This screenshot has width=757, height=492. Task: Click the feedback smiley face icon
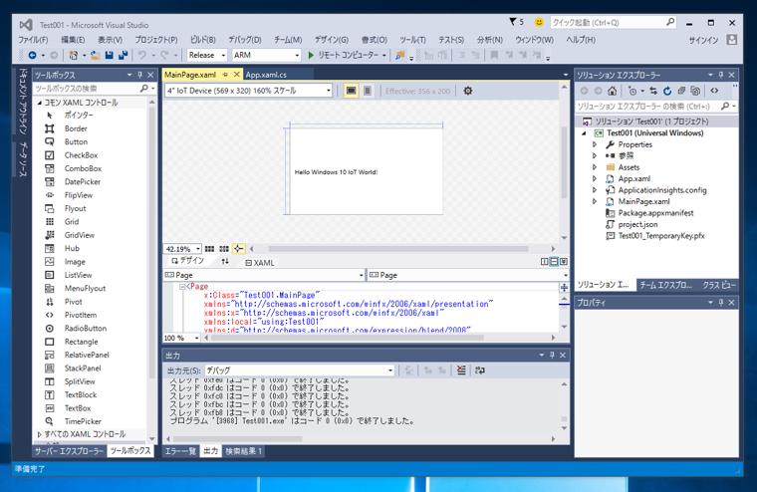click(539, 22)
